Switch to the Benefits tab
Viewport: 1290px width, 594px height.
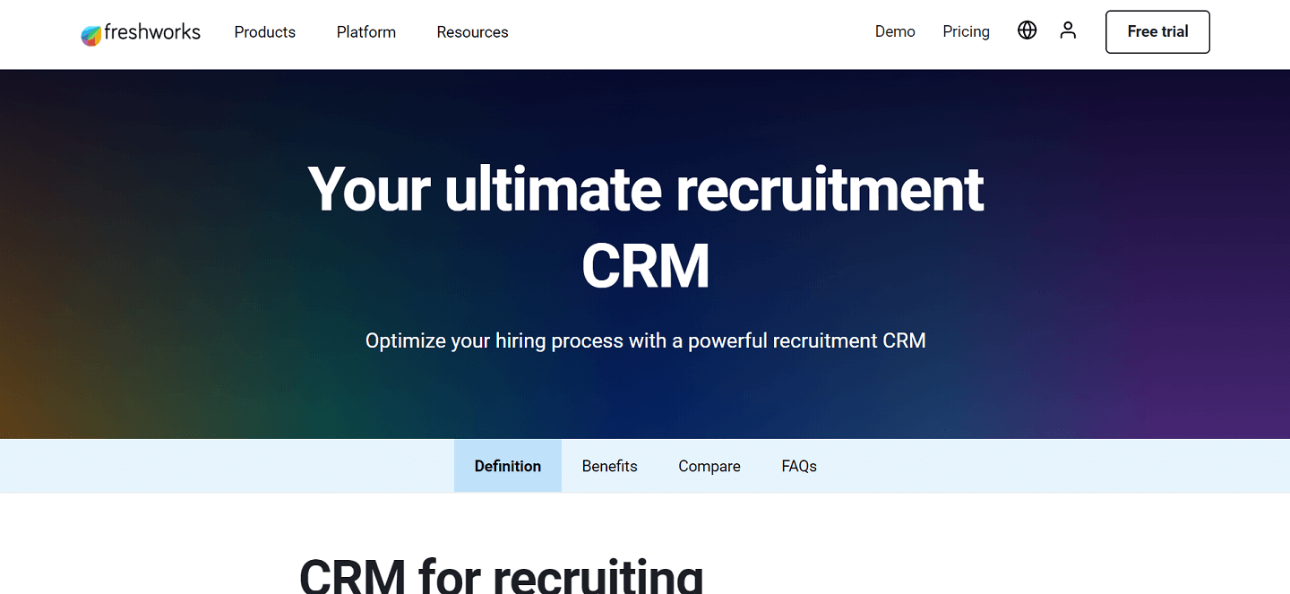(x=609, y=466)
